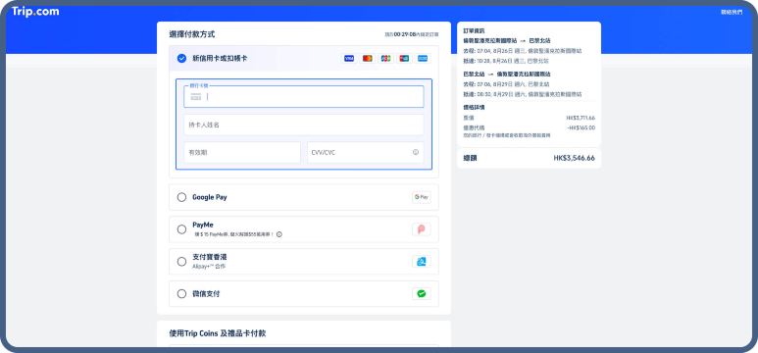Select 支付寶香港 radio button

(181, 262)
